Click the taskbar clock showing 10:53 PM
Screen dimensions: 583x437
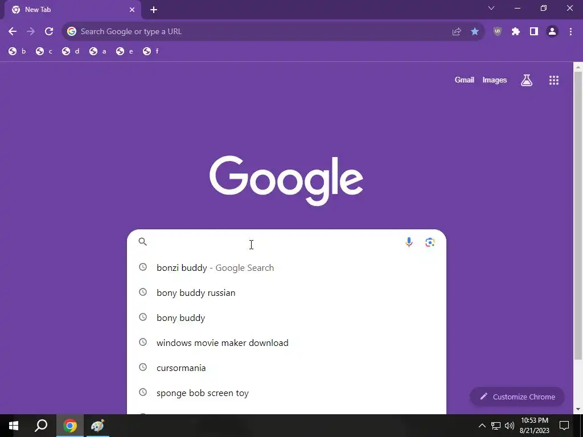point(534,426)
